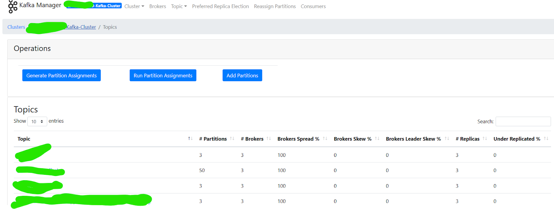Sort by Brokers Spread % arrows

pyautogui.click(x=325, y=139)
